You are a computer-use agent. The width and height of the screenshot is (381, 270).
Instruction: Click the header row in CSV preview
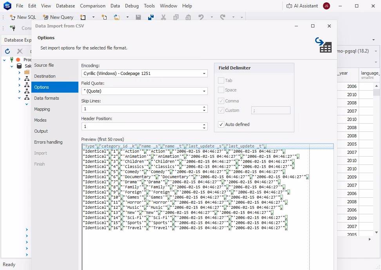tap(208, 146)
